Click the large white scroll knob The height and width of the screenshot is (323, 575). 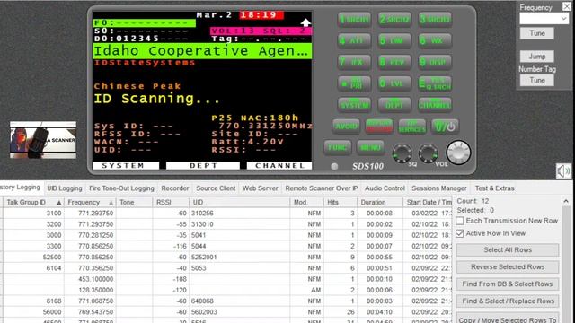click(458, 153)
